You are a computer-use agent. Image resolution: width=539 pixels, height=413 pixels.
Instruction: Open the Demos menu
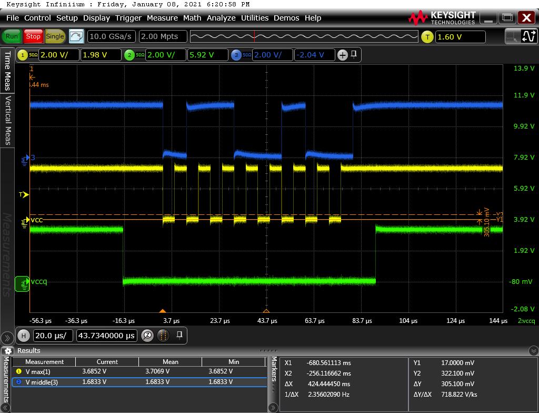286,18
